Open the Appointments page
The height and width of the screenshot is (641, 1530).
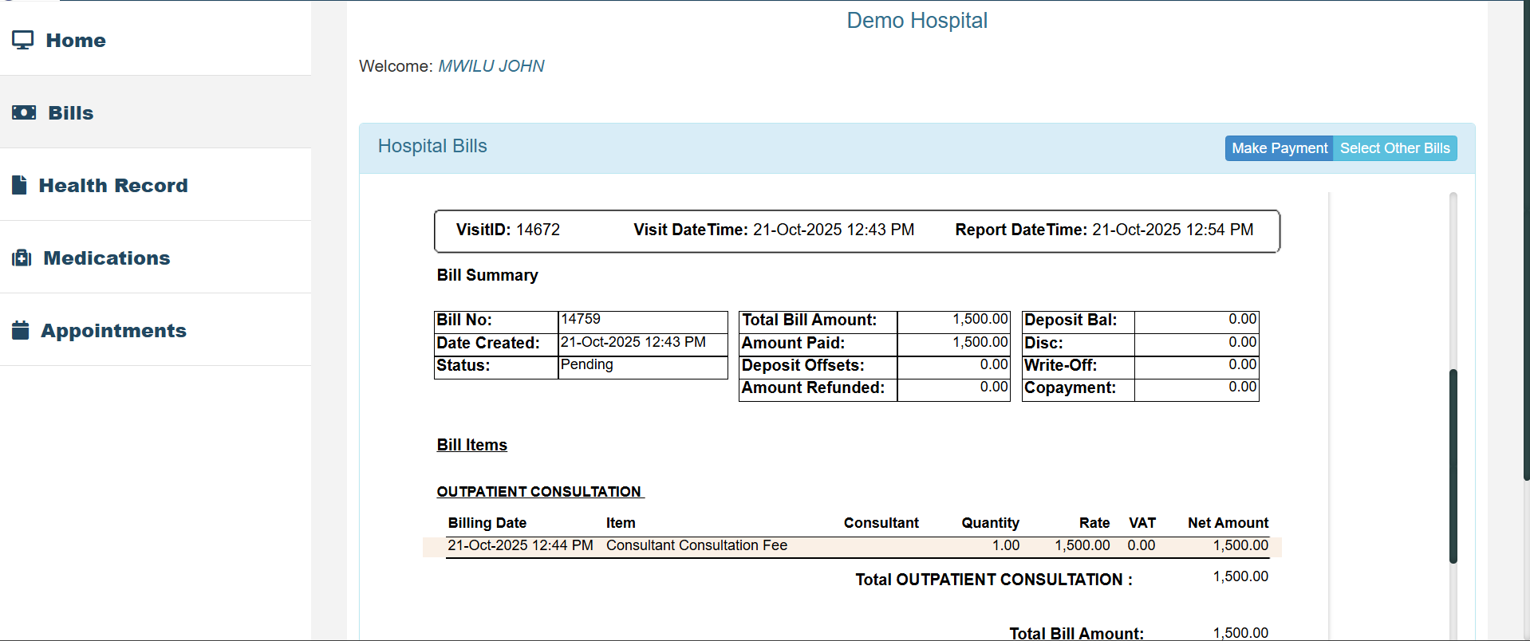[x=113, y=330]
